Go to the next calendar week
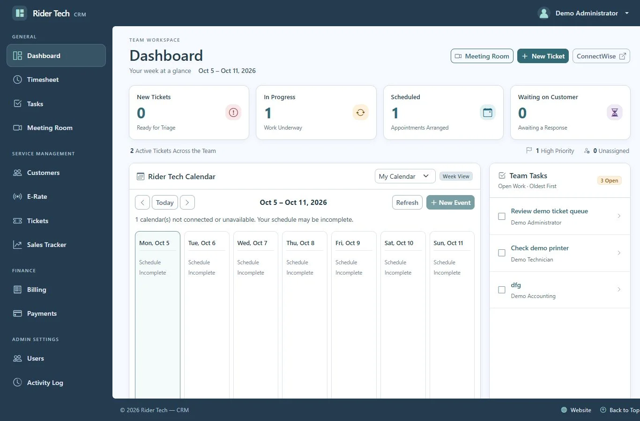640x421 pixels. pyautogui.click(x=187, y=203)
